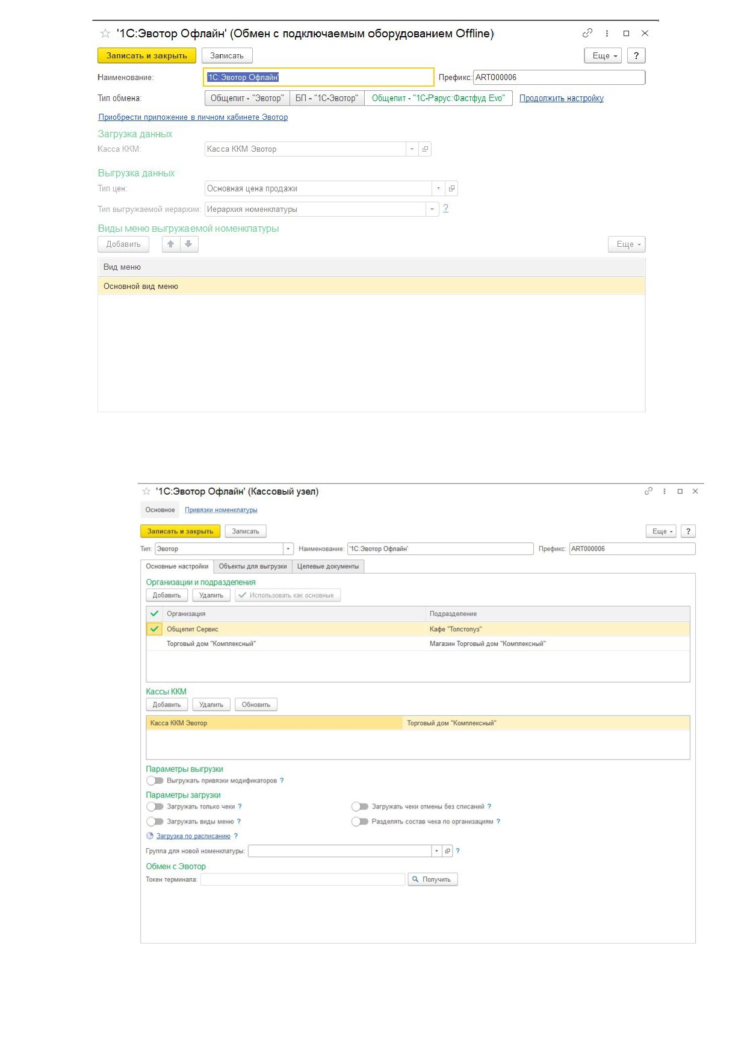This screenshot has width=747, height=1057.
Task: Toggle header checkbox in organizations table
Action: click(x=155, y=614)
